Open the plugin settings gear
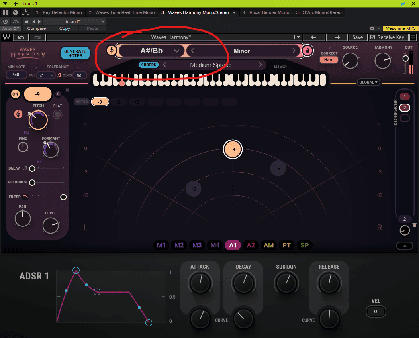Viewport: 419px width, 338px height. [x=372, y=28]
